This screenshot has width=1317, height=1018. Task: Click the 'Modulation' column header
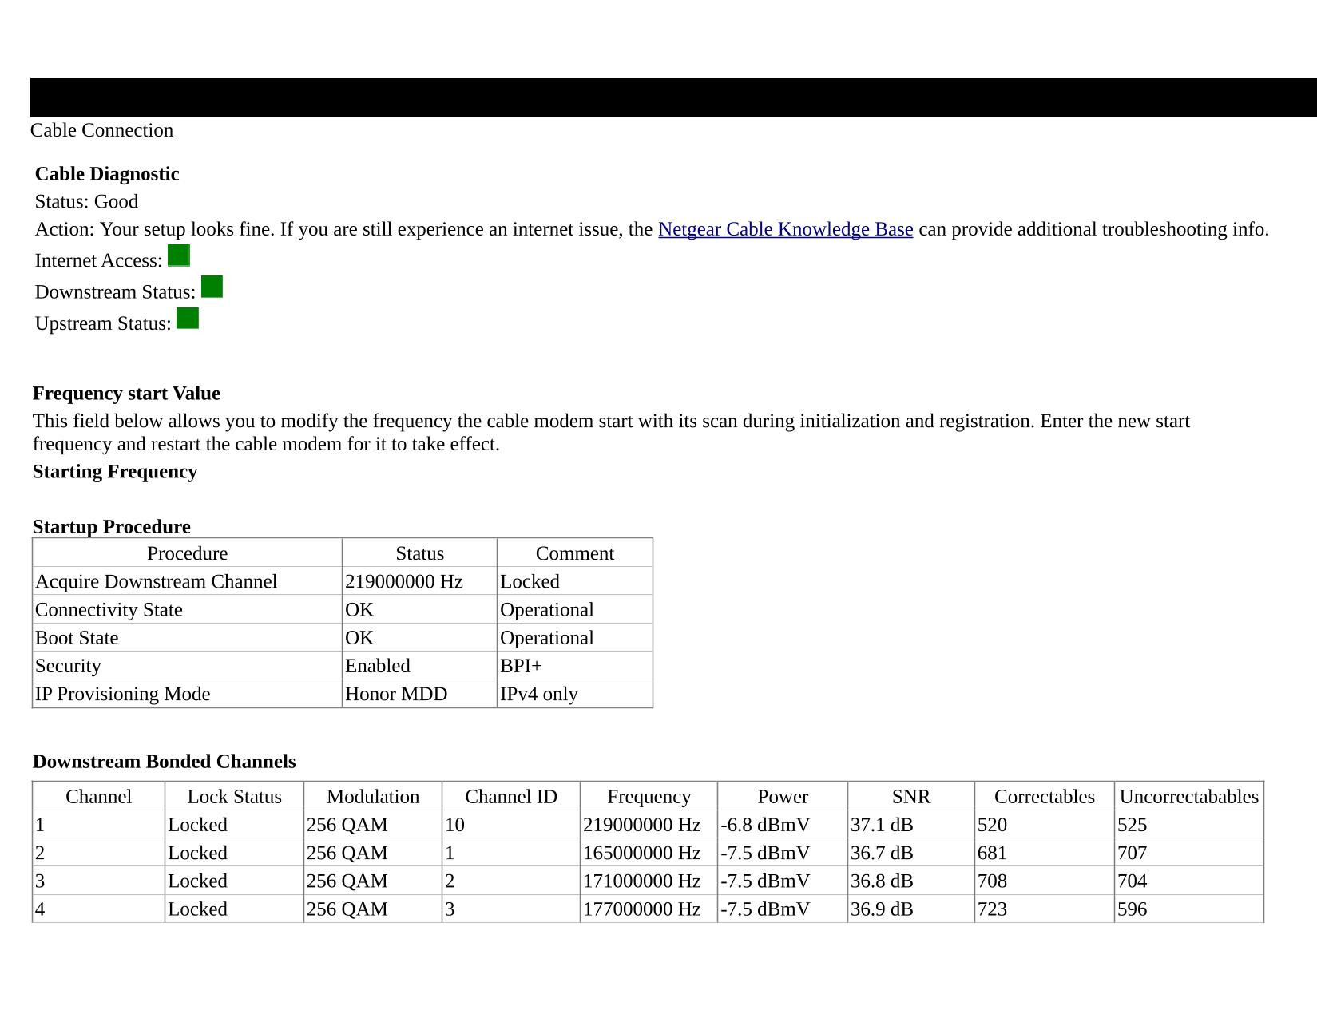point(373,797)
